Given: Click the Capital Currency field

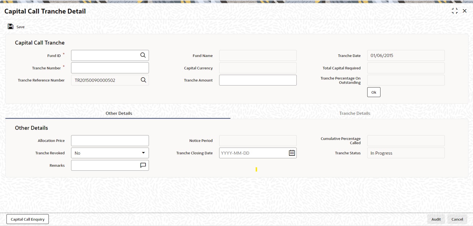Looking at the screenshot, I should coord(258,68).
